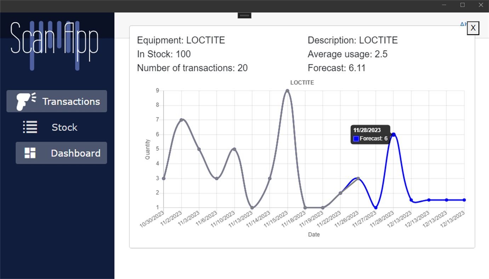This screenshot has height=279, width=489.
Task: Open Dashboard using the grid icon
Action: [30, 153]
